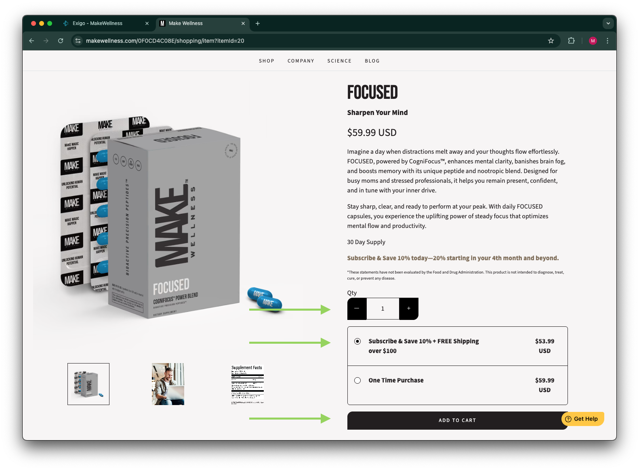Open the Chrome profile avatar M
The width and height of the screenshot is (639, 470).
(x=593, y=41)
